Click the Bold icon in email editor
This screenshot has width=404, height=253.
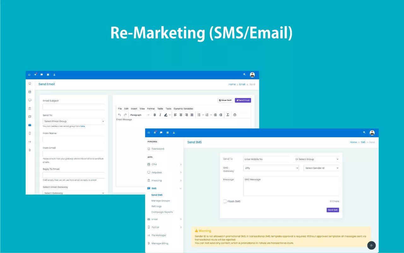[155, 115]
